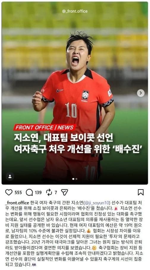This screenshot has width=150, height=270.
Task: Save the post with the bookmark icon
Action: click(141, 192)
